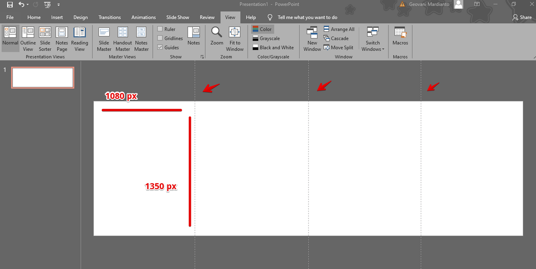Screen dimensions: 536x269
Task: Open a New Window
Action: pyautogui.click(x=312, y=38)
